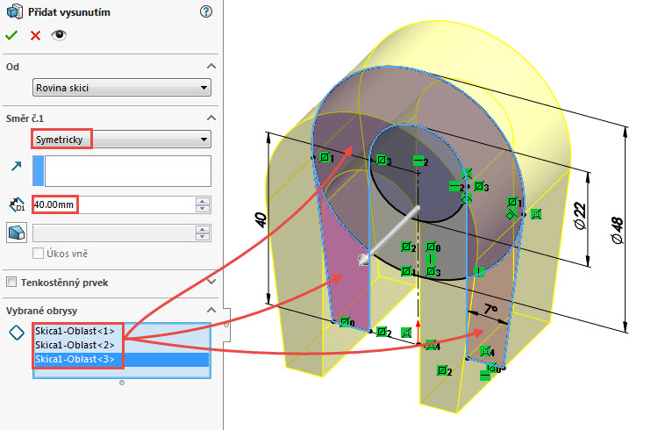Click the selected contours diamond icon

click(17, 333)
